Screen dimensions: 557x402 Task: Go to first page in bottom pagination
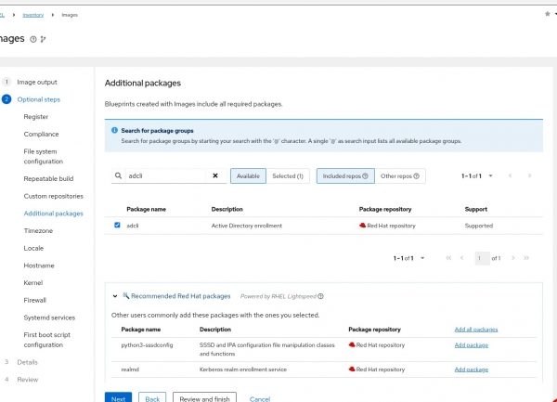coord(448,258)
